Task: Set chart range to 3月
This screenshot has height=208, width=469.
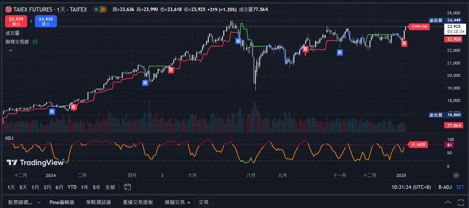Action: [47, 187]
